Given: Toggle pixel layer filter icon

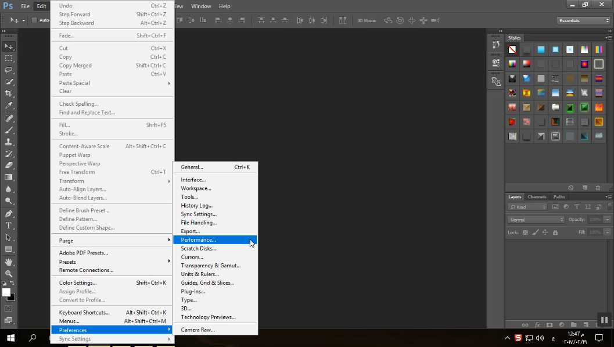Looking at the screenshot, I should 555,207.
